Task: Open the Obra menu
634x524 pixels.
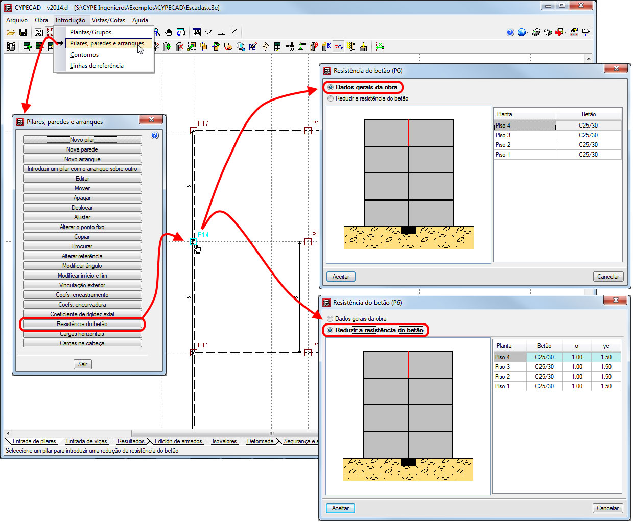Action: (x=41, y=20)
